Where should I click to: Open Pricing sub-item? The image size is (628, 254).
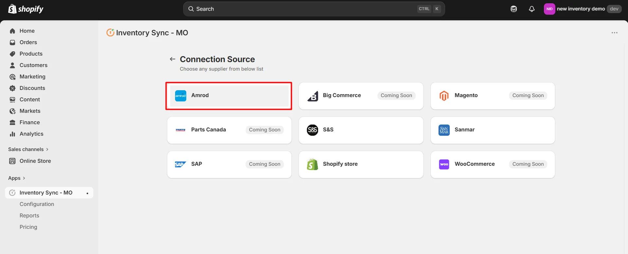coord(28,227)
